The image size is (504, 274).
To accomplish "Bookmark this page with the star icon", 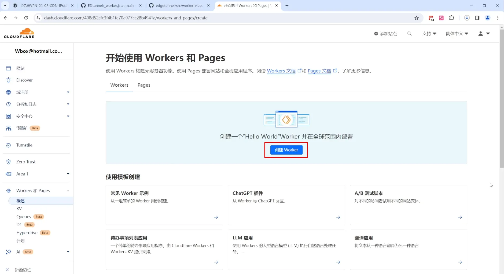I will [417, 18].
